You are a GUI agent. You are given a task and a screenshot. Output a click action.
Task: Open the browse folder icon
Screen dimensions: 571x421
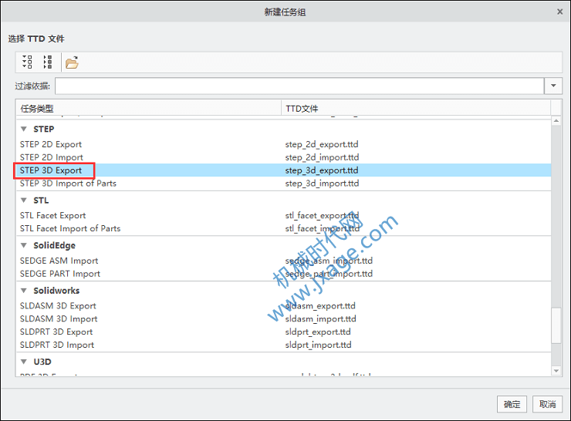(x=72, y=62)
